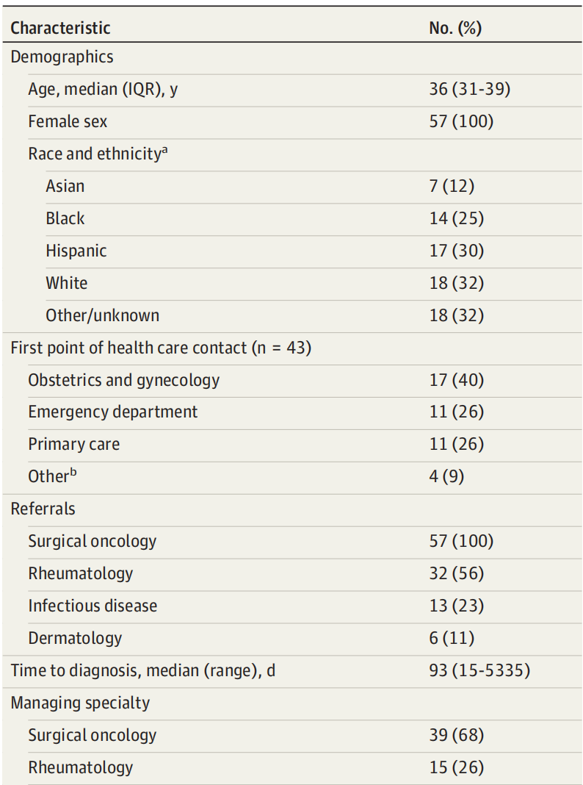Screen dimensions: 583x785
Task: Click the Hispanic value 17 (30)
Action: (x=457, y=251)
